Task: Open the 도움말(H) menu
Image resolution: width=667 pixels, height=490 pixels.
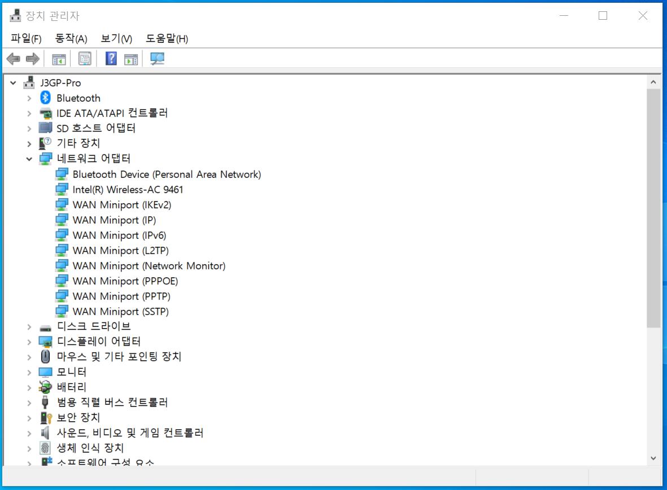Action: pyautogui.click(x=167, y=39)
